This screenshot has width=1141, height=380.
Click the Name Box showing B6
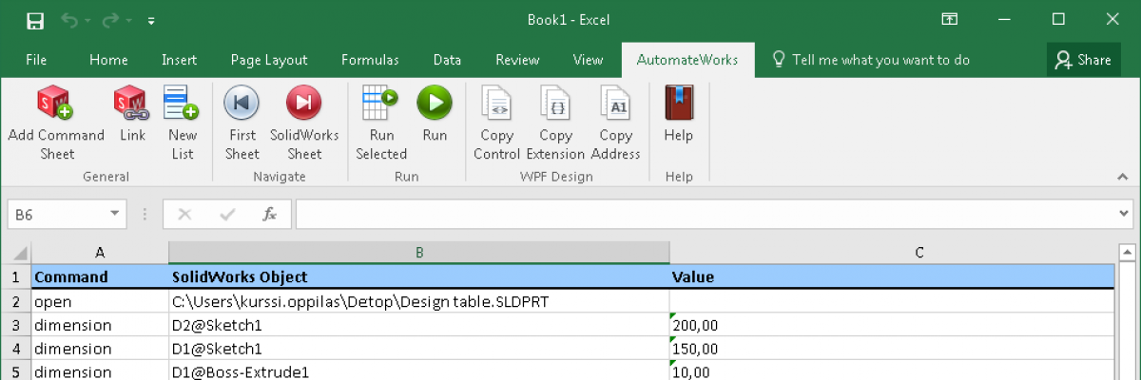point(57,215)
